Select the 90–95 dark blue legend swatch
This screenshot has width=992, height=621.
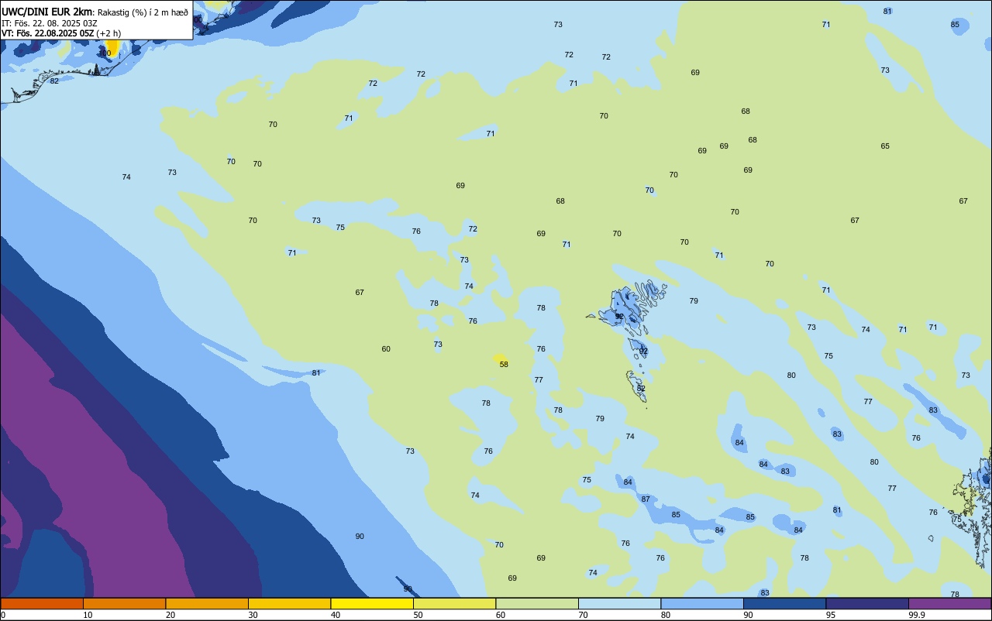point(784,603)
